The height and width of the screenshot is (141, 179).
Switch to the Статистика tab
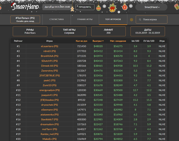pos(57,19)
